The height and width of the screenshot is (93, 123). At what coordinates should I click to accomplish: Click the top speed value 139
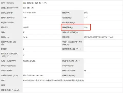(25, 17)
